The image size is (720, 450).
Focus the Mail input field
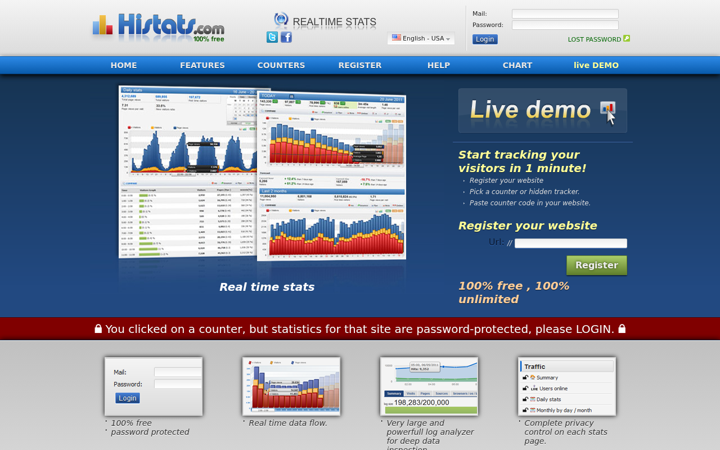coord(565,14)
